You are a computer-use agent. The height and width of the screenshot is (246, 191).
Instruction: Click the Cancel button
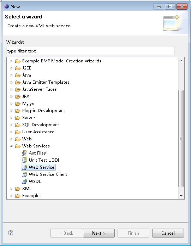click(168, 233)
